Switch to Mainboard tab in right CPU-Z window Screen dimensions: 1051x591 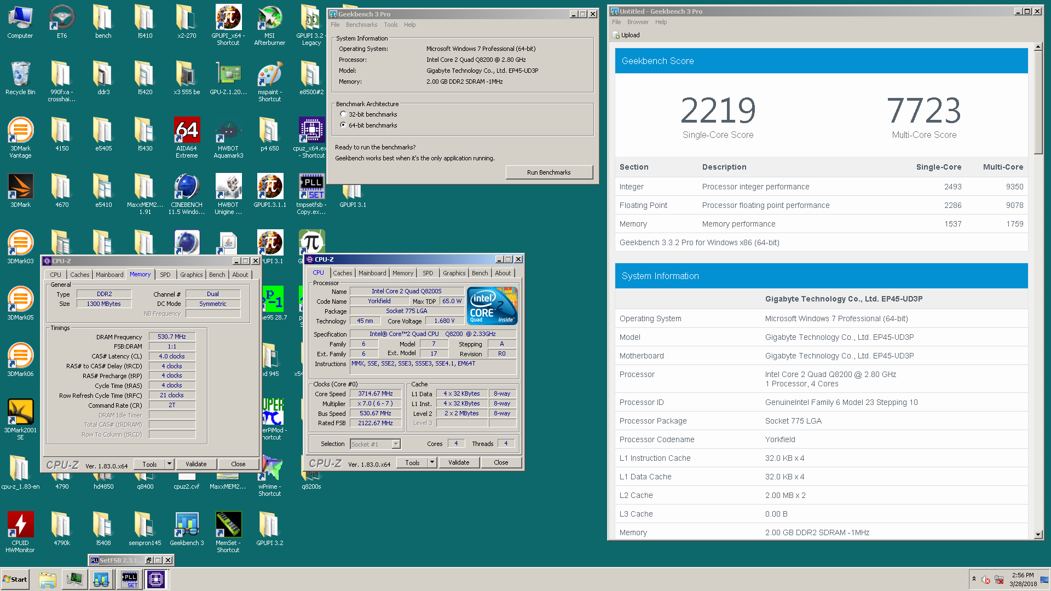click(x=372, y=273)
